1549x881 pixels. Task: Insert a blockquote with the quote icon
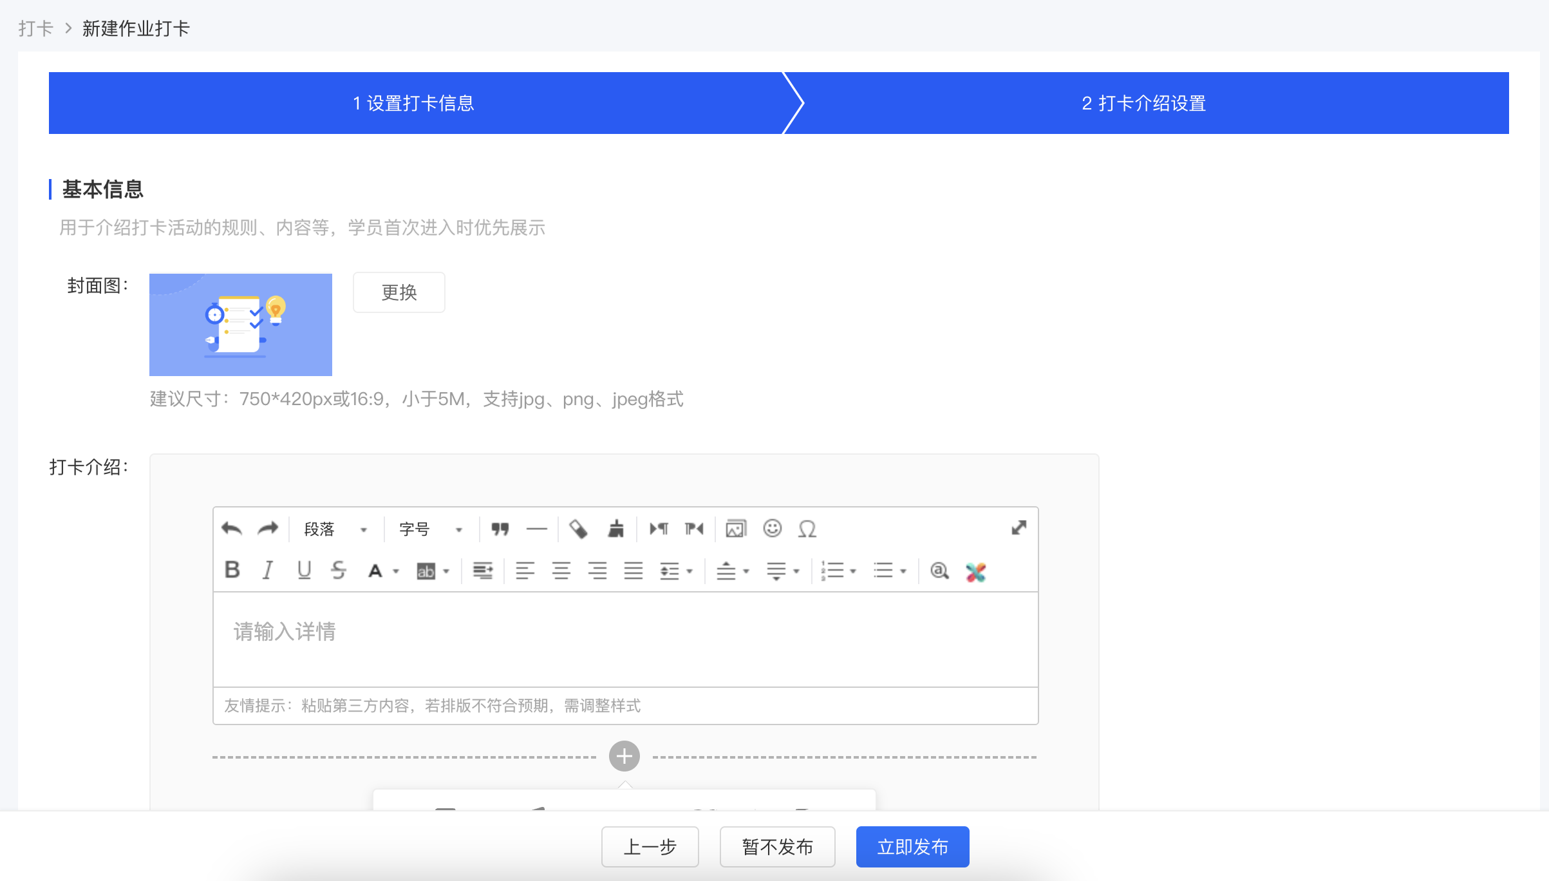coord(500,529)
